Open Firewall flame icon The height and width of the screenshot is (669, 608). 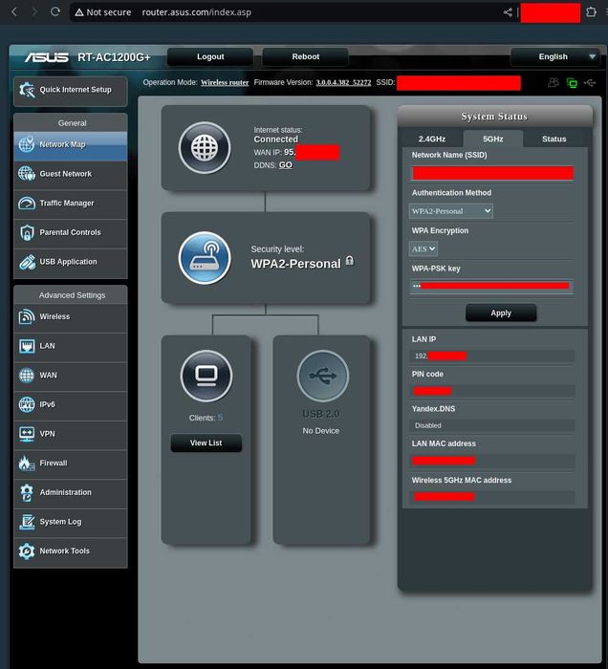point(27,464)
